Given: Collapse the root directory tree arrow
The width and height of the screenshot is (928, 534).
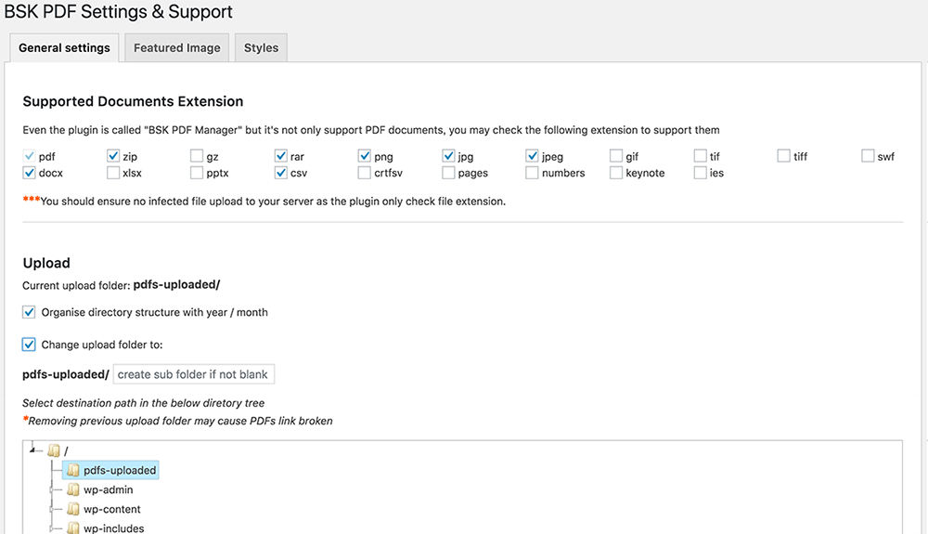Looking at the screenshot, I should click(x=33, y=450).
